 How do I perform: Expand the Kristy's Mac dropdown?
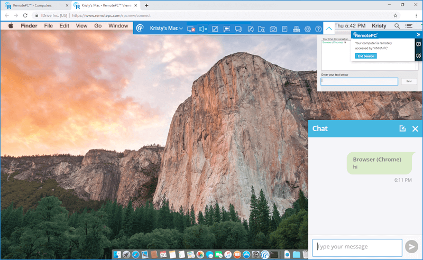point(181,29)
